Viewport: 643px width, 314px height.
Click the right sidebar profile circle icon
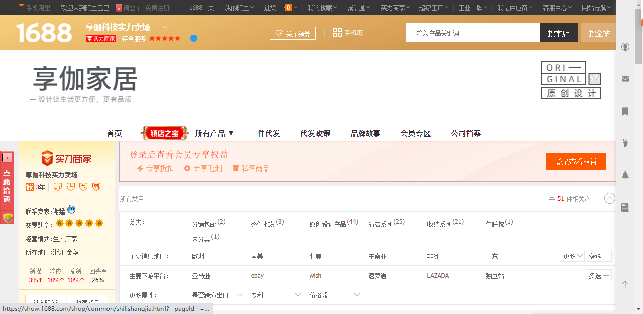click(x=625, y=47)
